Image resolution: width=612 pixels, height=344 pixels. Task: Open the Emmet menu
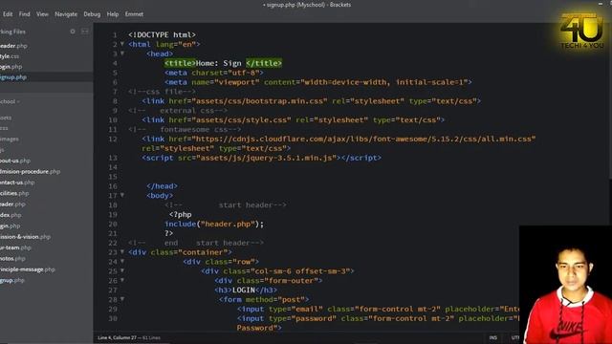(x=134, y=14)
